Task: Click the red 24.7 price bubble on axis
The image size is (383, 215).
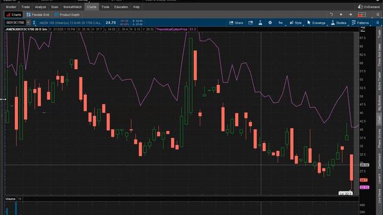Action: [363, 180]
